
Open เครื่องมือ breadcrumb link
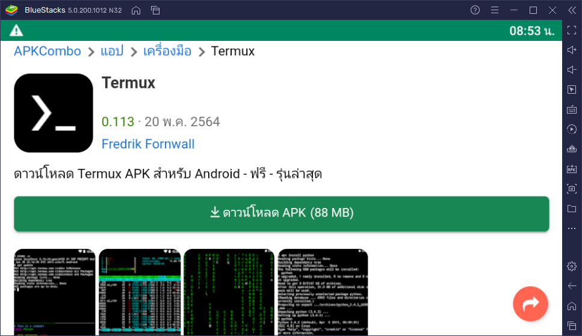point(167,51)
